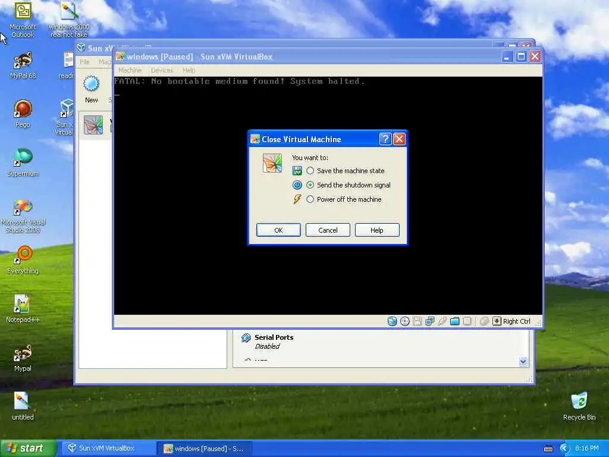The image size is (609, 457).
Task: Click the remote display status bar icon
Action: [x=467, y=321]
